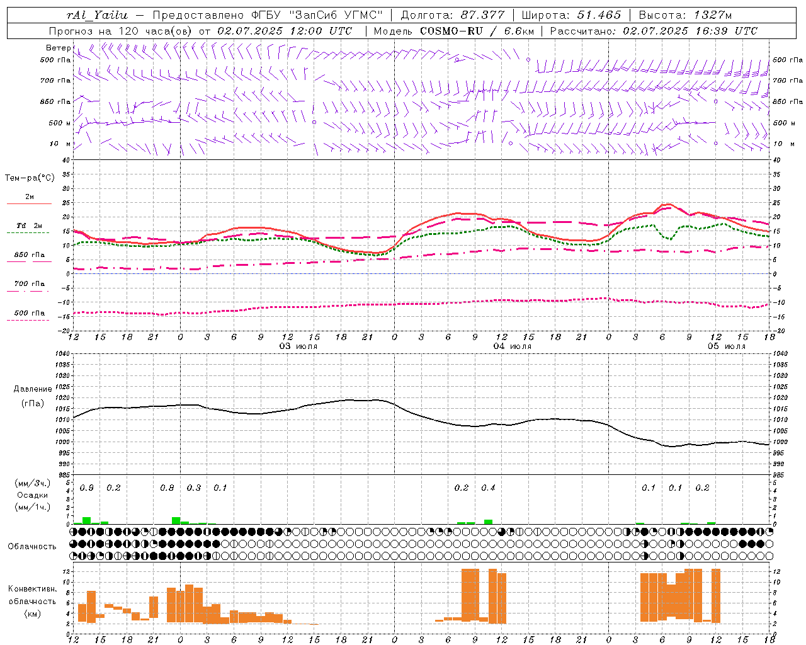Viewport: 806px width, 645px height.
Task: Click the 0.3 precipitation value
Action: point(194,488)
